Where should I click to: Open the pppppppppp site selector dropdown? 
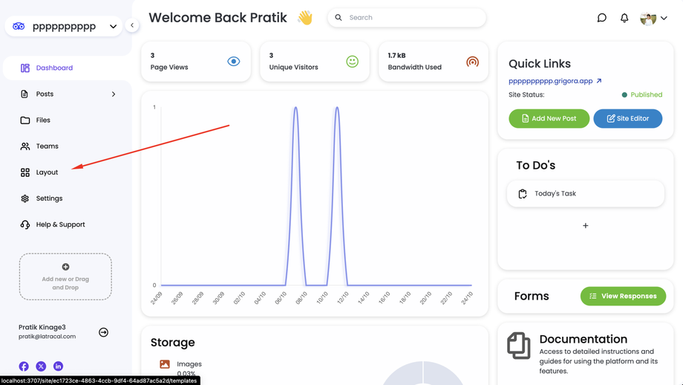pyautogui.click(x=64, y=26)
